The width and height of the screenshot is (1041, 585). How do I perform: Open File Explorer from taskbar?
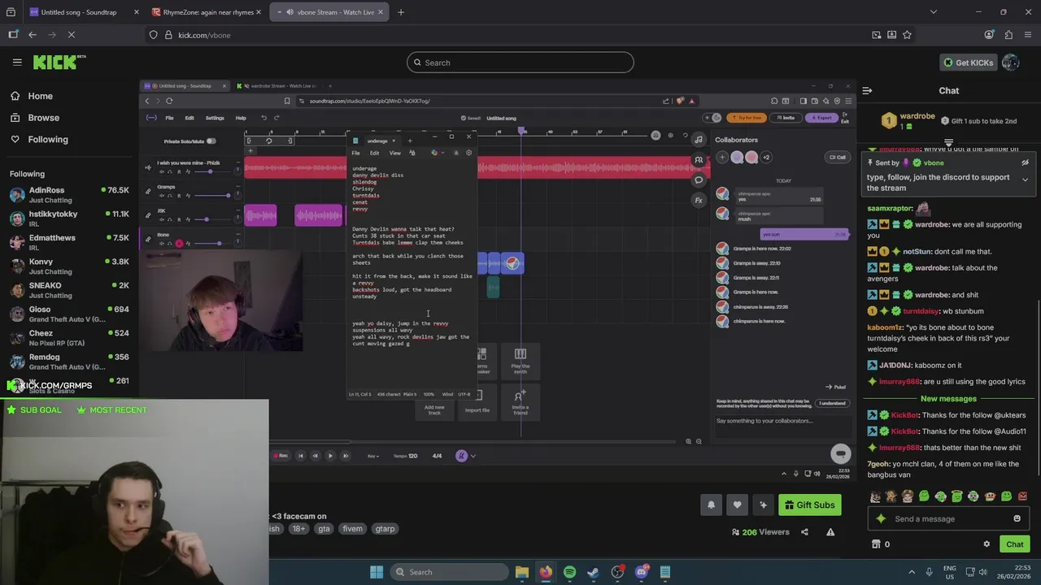point(522,572)
